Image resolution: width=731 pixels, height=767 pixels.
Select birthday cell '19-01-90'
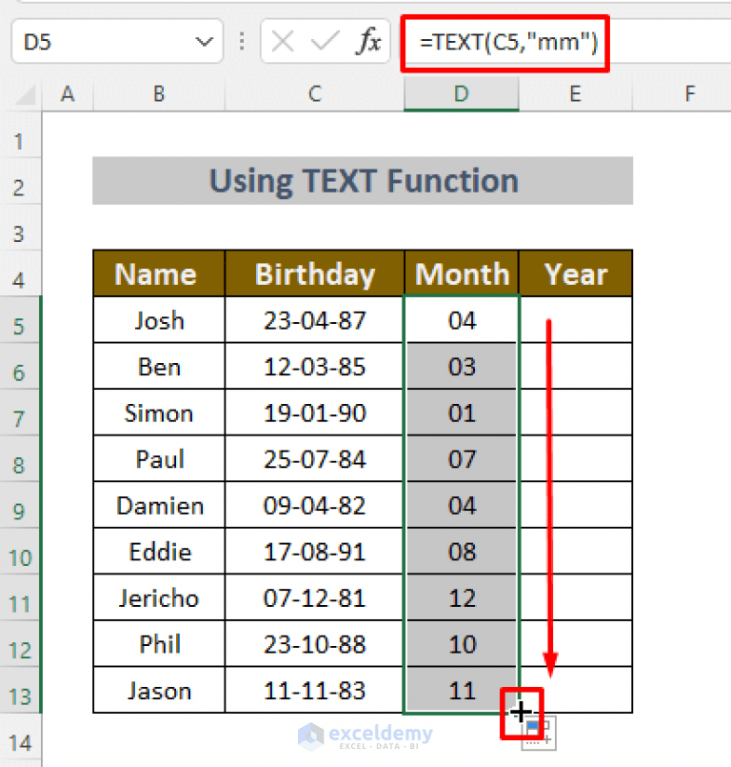315,413
